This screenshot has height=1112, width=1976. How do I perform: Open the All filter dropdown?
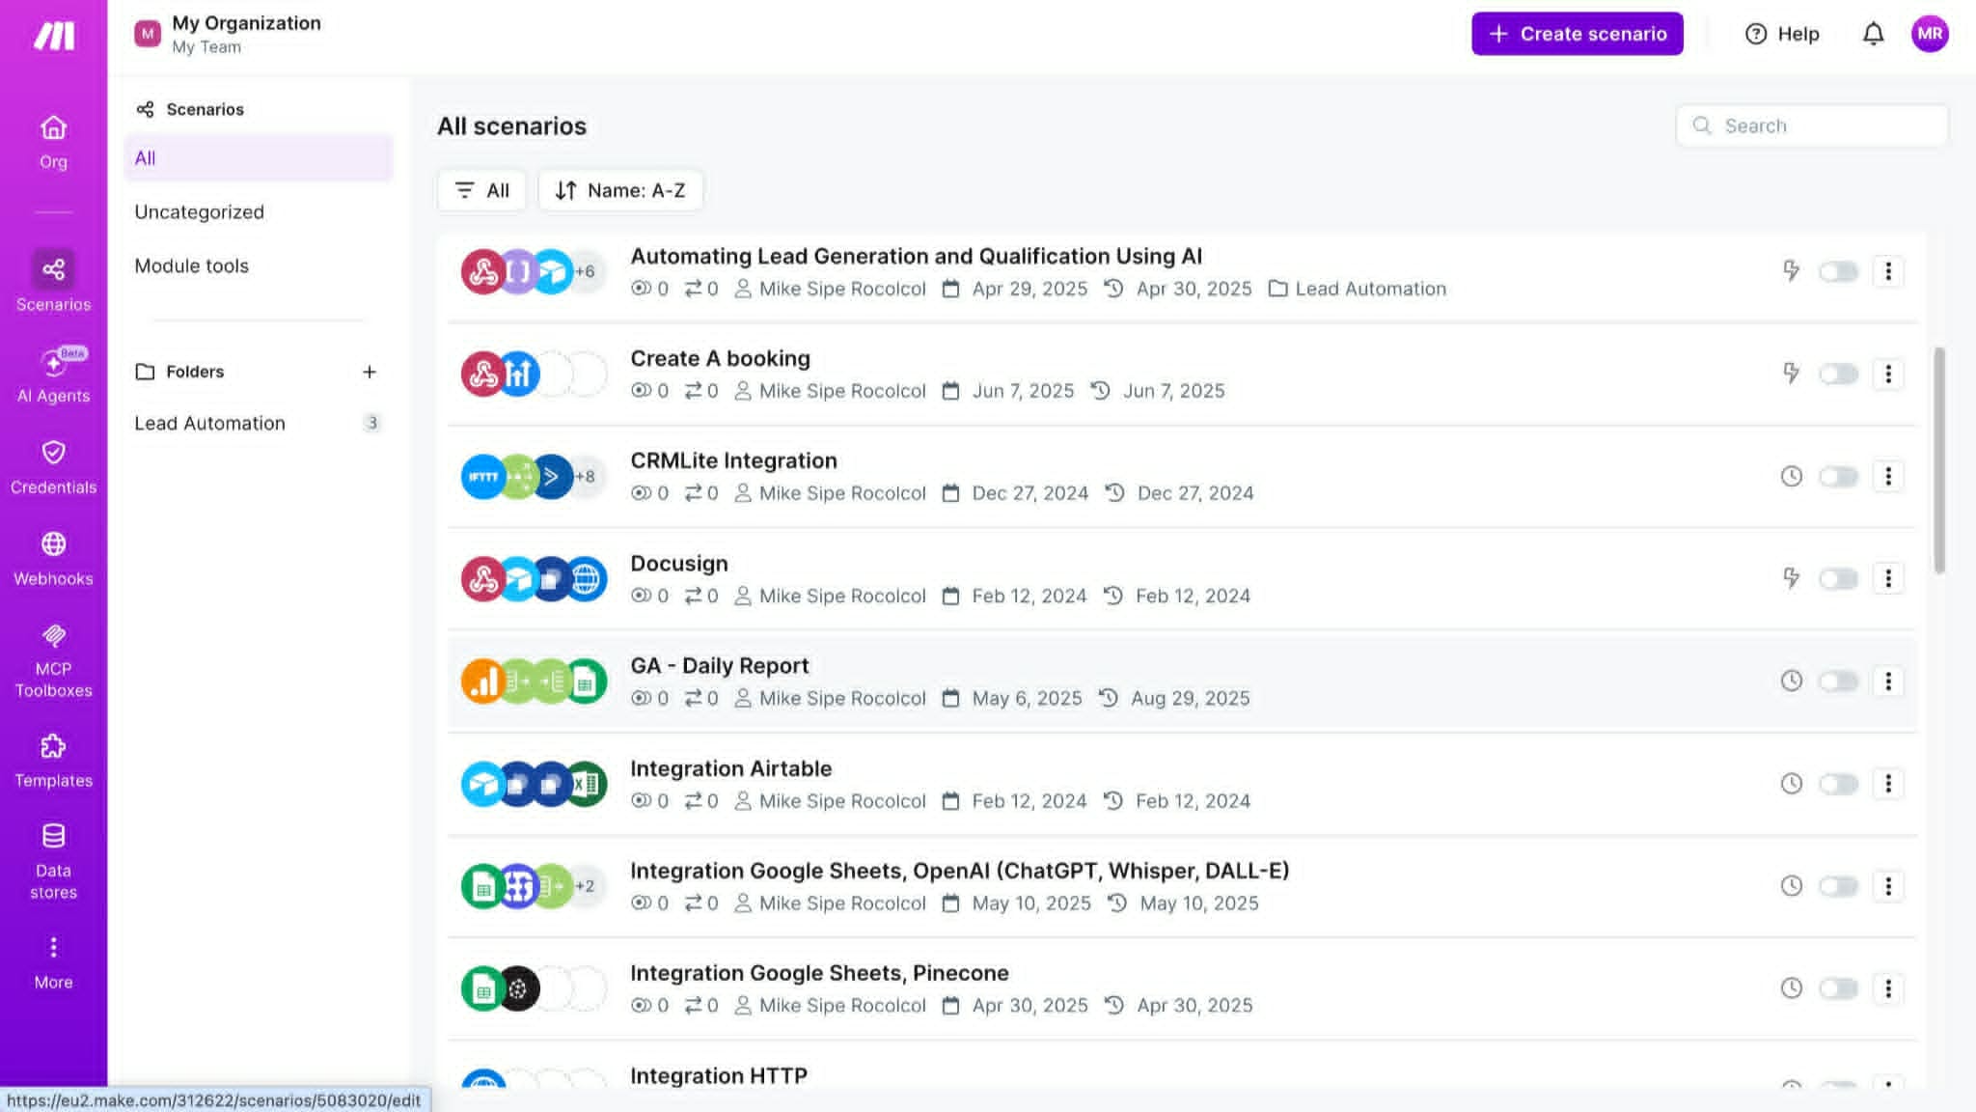tap(481, 190)
